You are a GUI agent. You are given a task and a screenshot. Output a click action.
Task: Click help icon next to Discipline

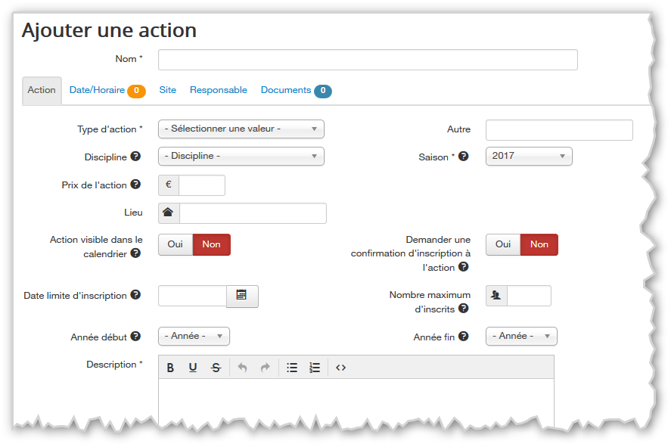[x=135, y=157]
